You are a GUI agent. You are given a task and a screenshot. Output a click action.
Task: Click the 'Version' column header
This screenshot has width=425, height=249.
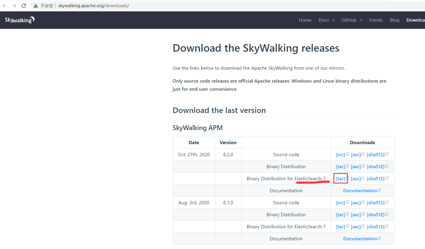coord(228,143)
